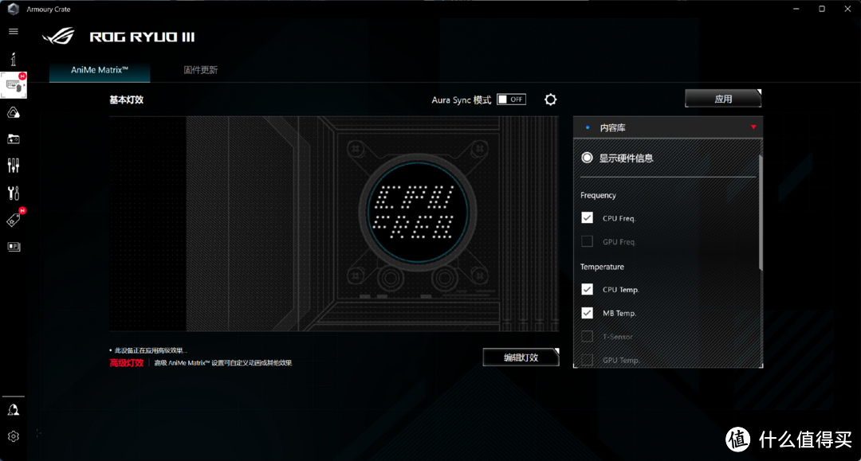
Task: Click the 高级灯效 red link
Action: [127, 363]
